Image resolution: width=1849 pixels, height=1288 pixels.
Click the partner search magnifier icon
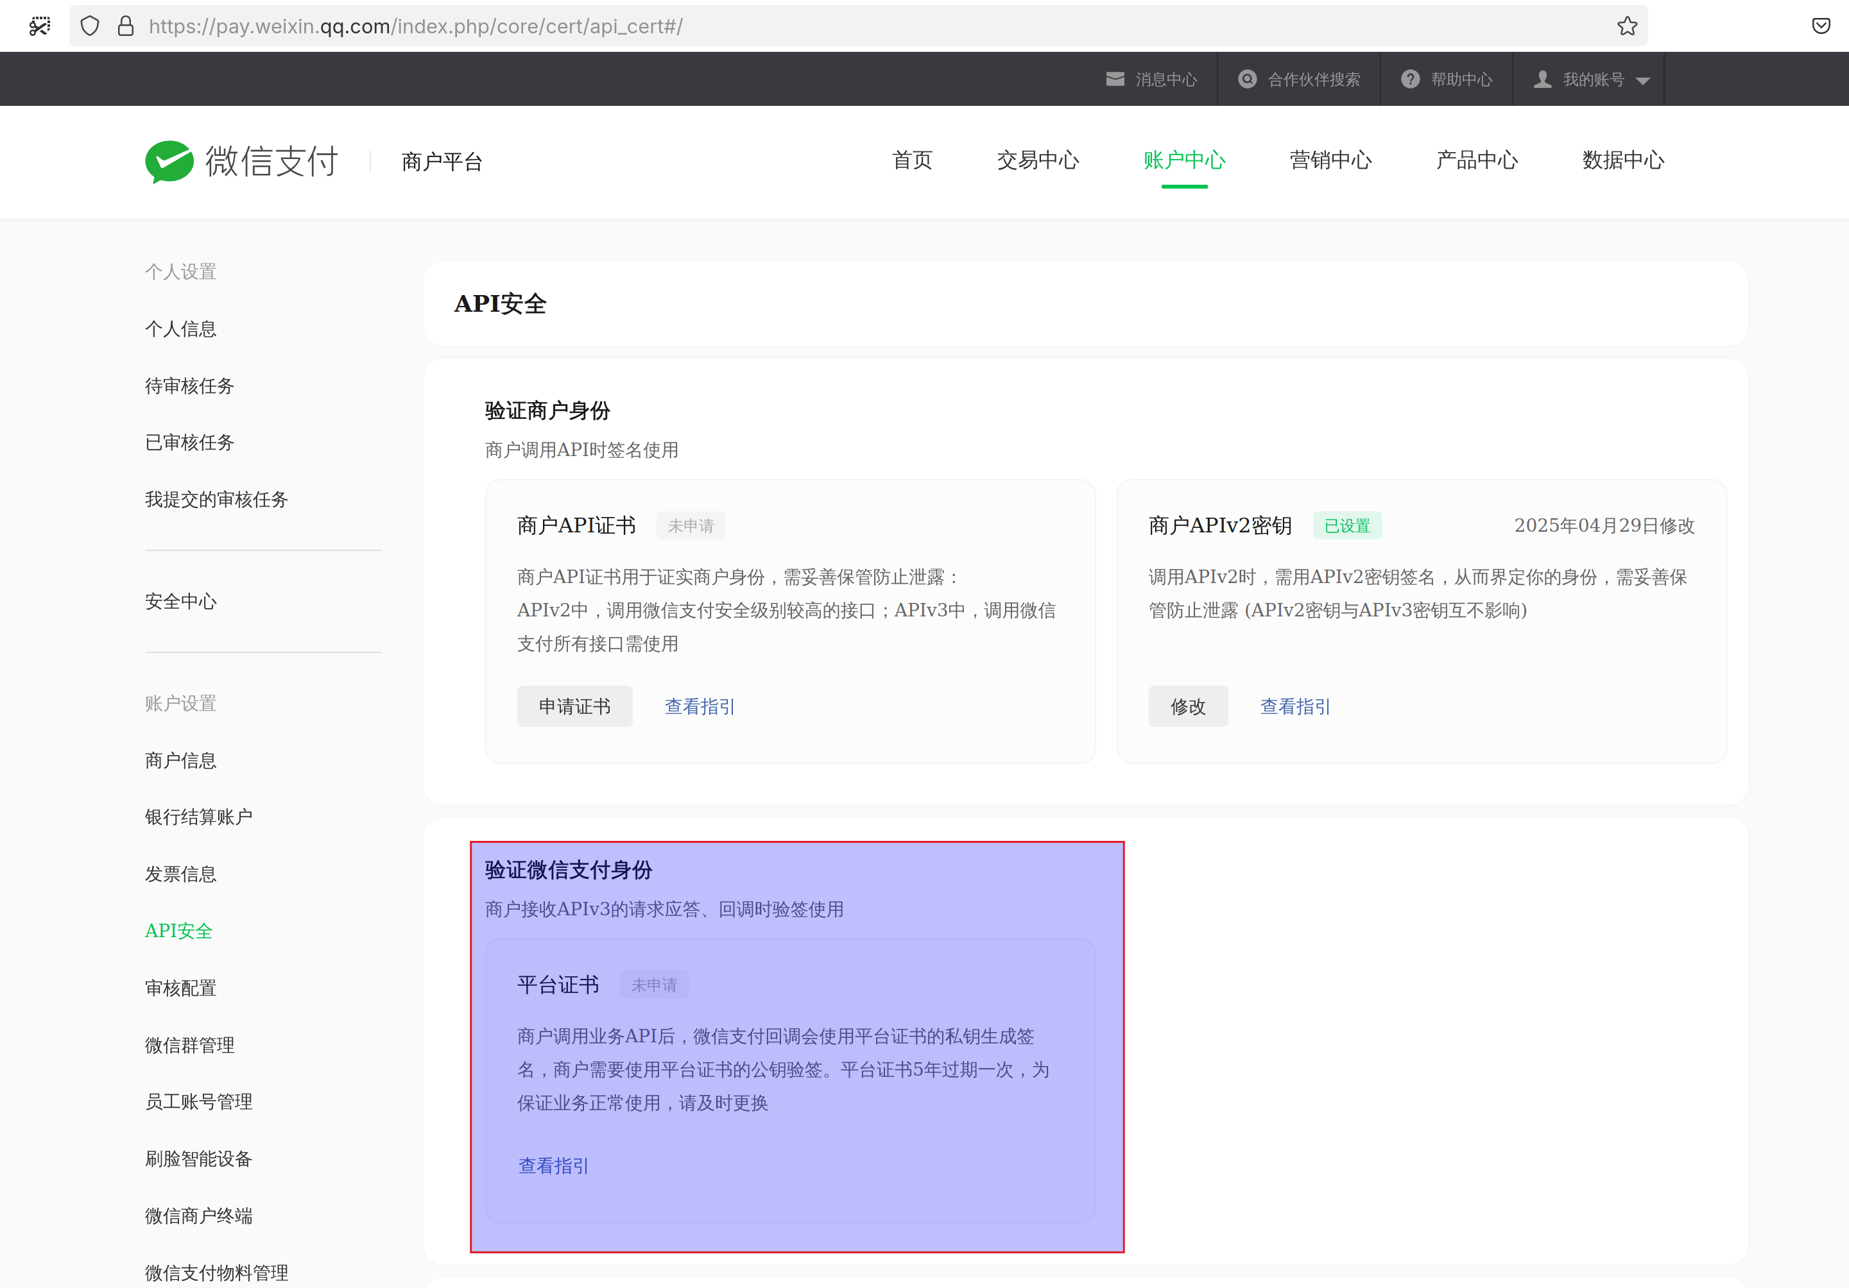point(1246,79)
